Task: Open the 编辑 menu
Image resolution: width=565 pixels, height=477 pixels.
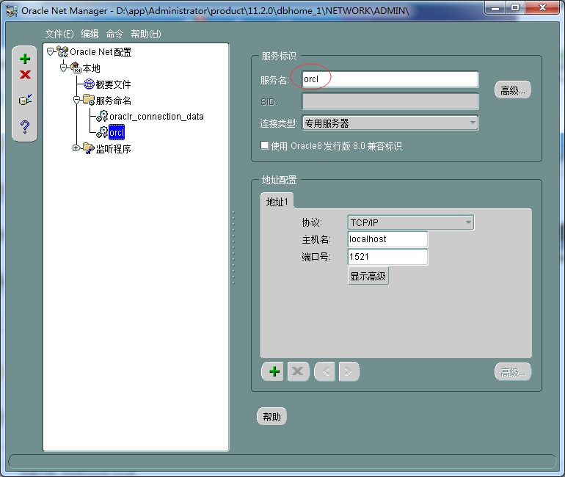Action: tap(90, 34)
